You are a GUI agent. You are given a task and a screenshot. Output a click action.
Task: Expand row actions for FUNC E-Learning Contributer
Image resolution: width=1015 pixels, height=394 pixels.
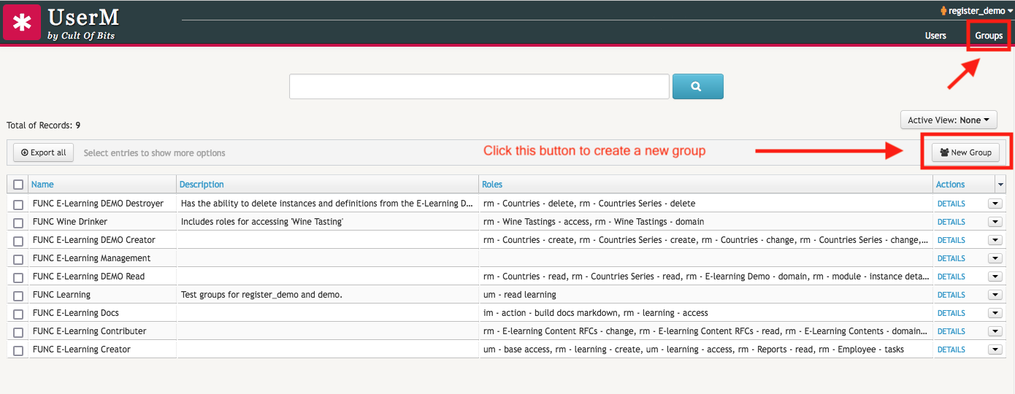point(995,331)
